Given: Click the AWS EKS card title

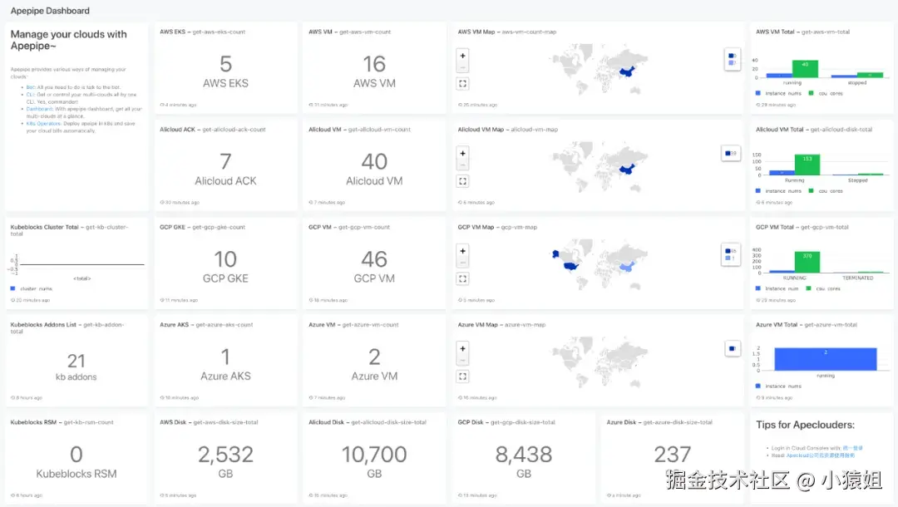Looking at the screenshot, I should 202,32.
